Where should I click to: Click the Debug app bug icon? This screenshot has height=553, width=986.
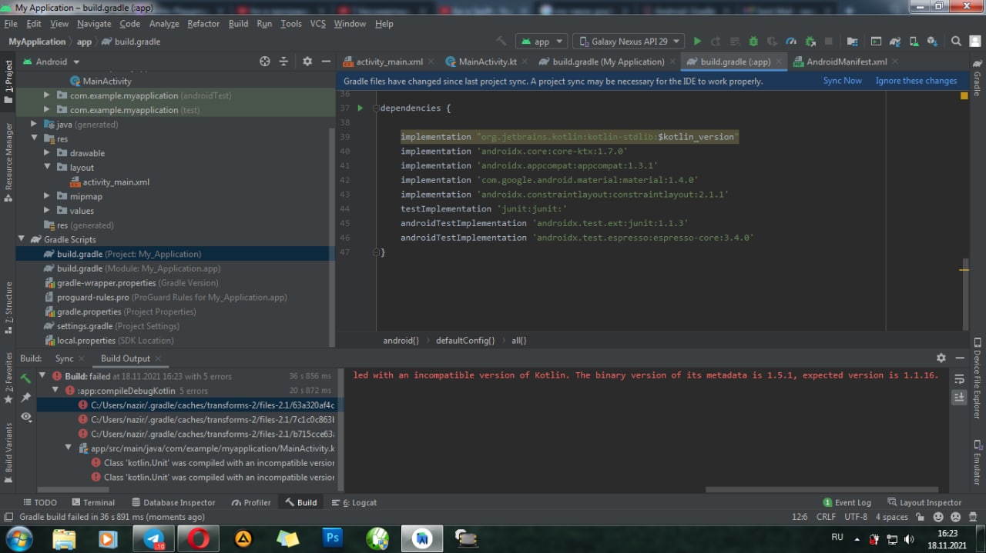[x=753, y=42]
